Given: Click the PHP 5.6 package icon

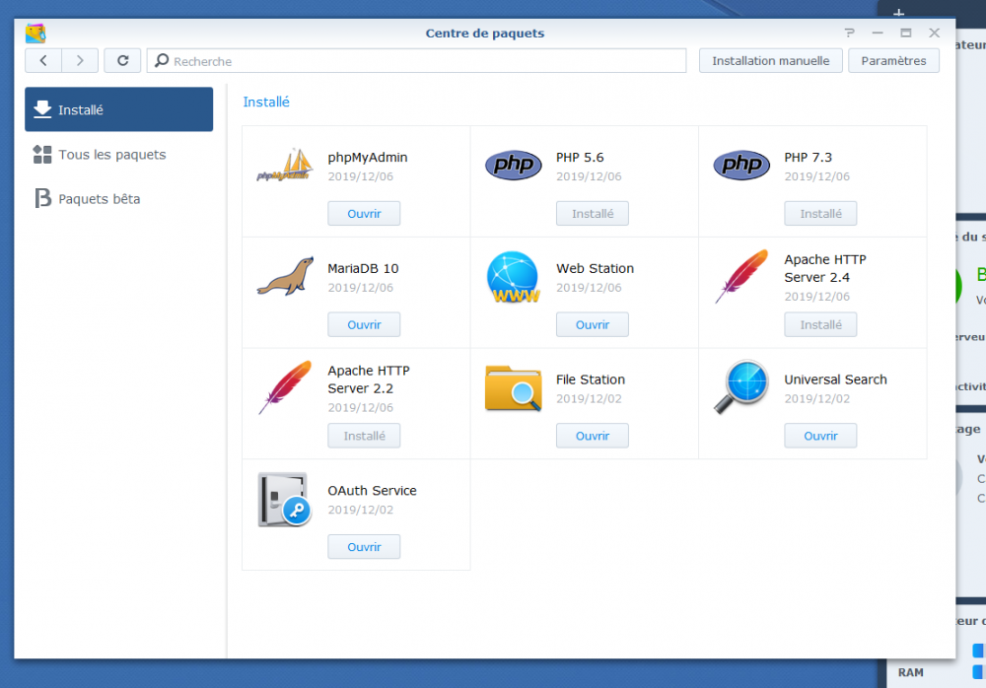Looking at the screenshot, I should [x=513, y=166].
